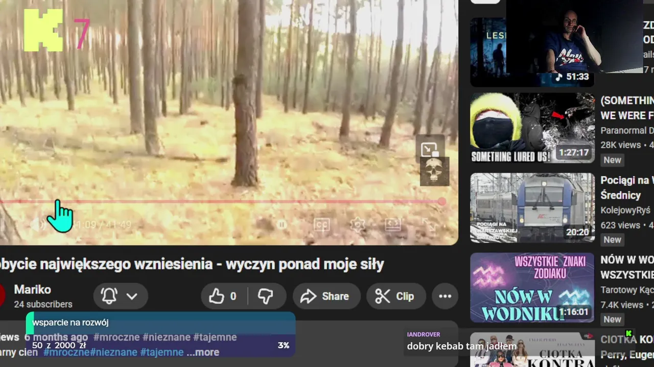Screen dimensions: 654x367
Task: Expand the chevron next to the bell
Action: (x=132, y=296)
